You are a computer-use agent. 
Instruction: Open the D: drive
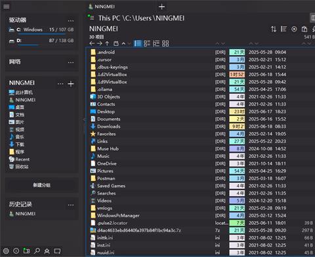tap(41, 41)
